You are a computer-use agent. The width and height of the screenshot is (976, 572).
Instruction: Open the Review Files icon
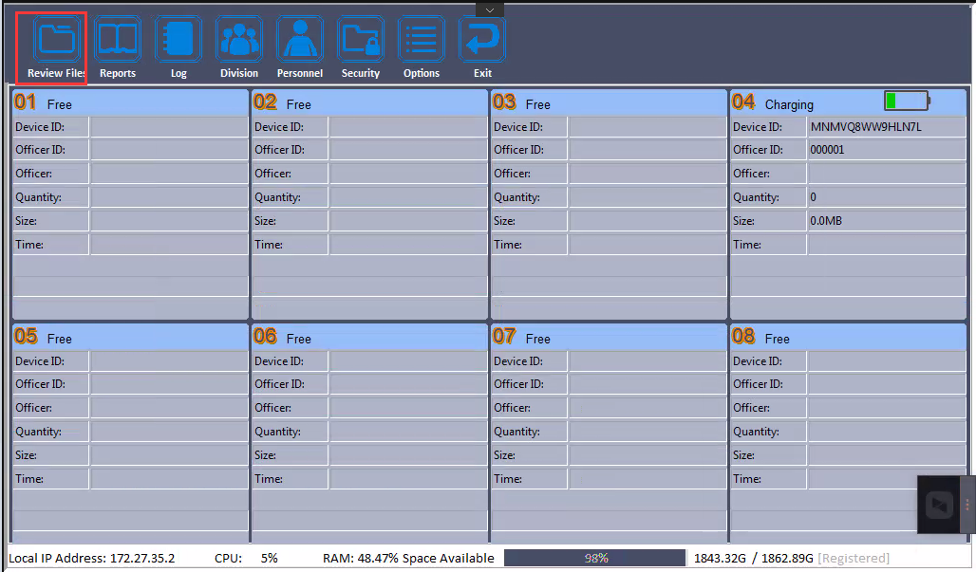tap(56, 41)
